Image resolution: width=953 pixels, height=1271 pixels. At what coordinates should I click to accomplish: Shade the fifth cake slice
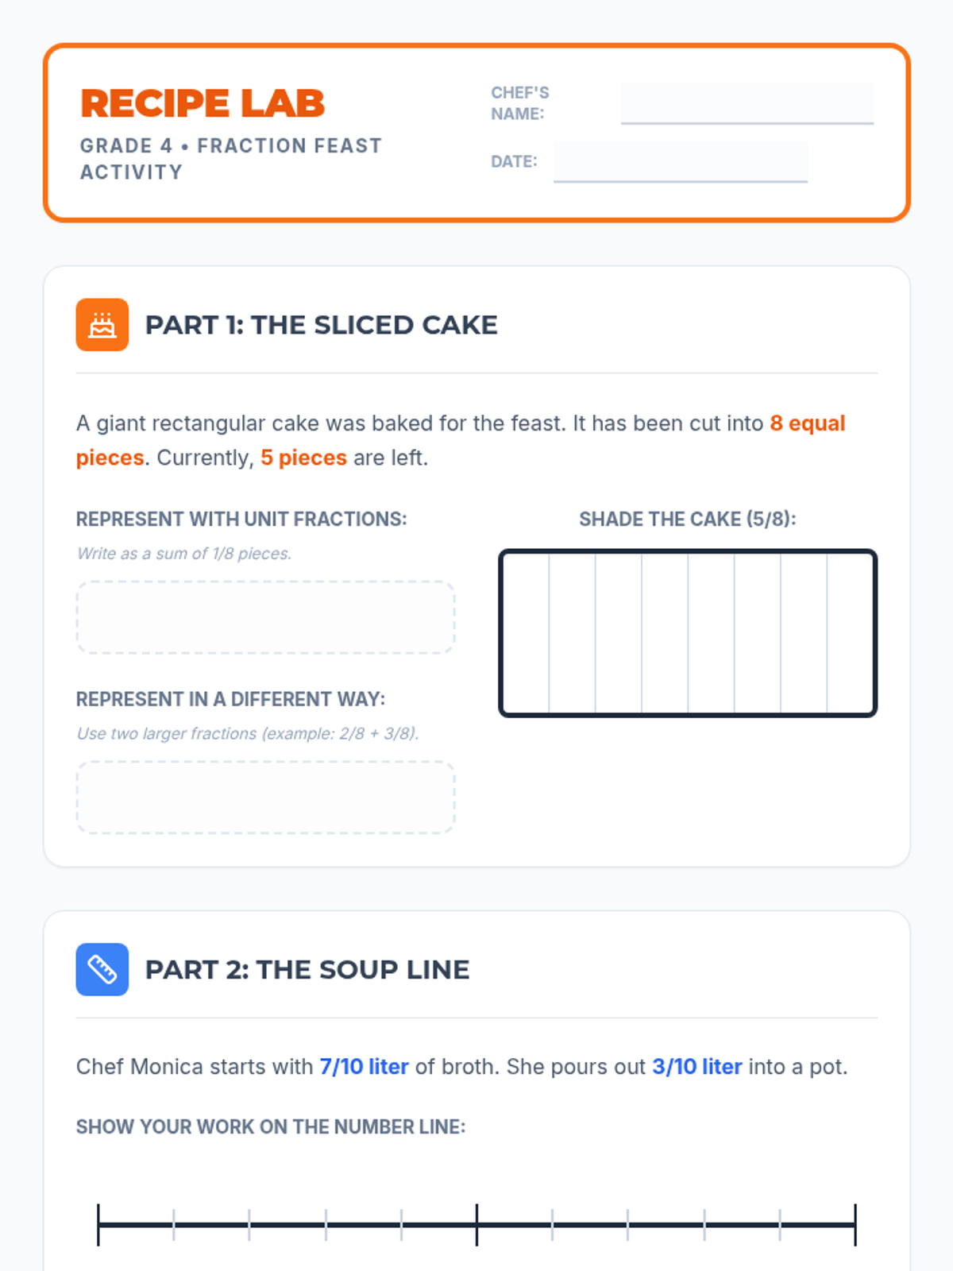click(712, 633)
